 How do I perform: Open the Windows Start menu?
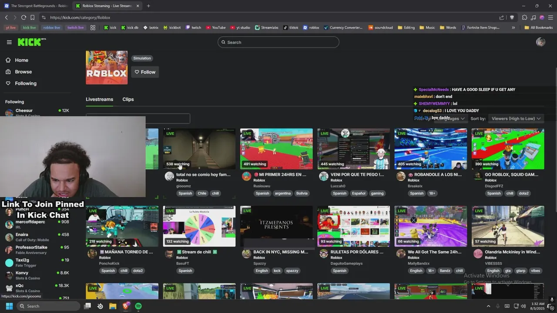pyautogui.click(x=9, y=306)
